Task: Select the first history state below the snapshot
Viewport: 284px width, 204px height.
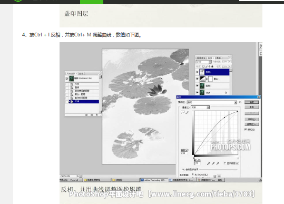Action: point(84,84)
